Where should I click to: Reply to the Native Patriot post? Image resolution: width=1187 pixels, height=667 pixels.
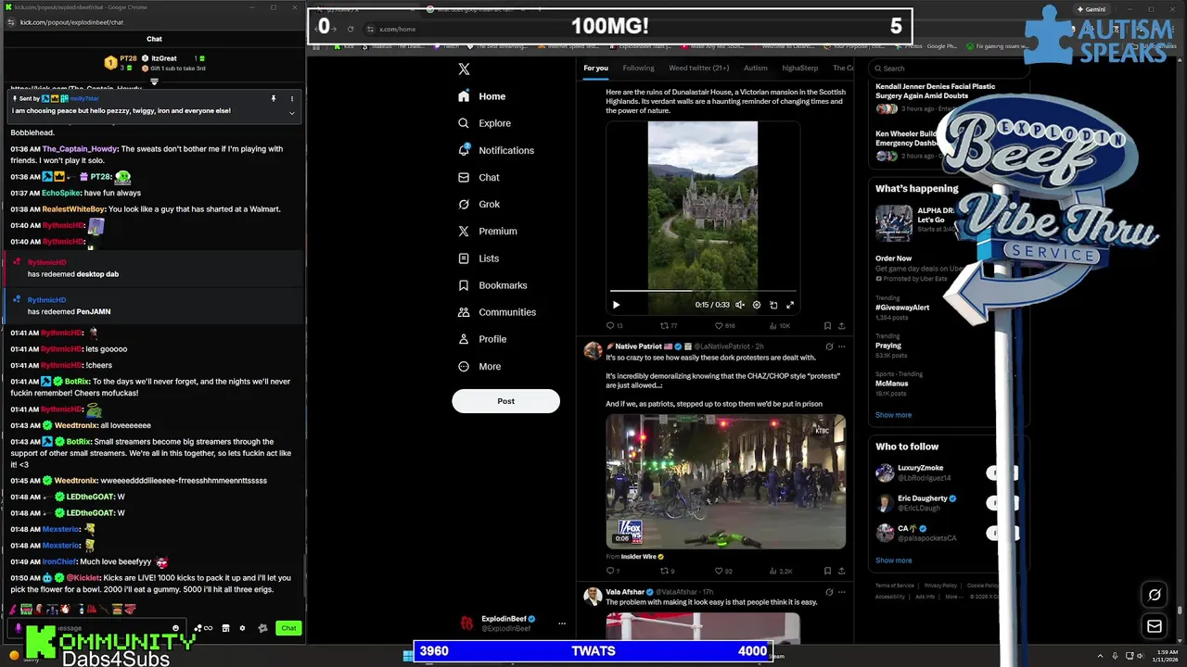(612, 571)
